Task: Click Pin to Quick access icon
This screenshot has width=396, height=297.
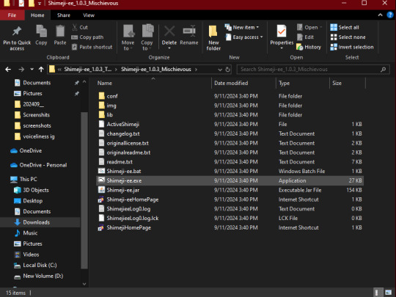Action: click(17, 38)
